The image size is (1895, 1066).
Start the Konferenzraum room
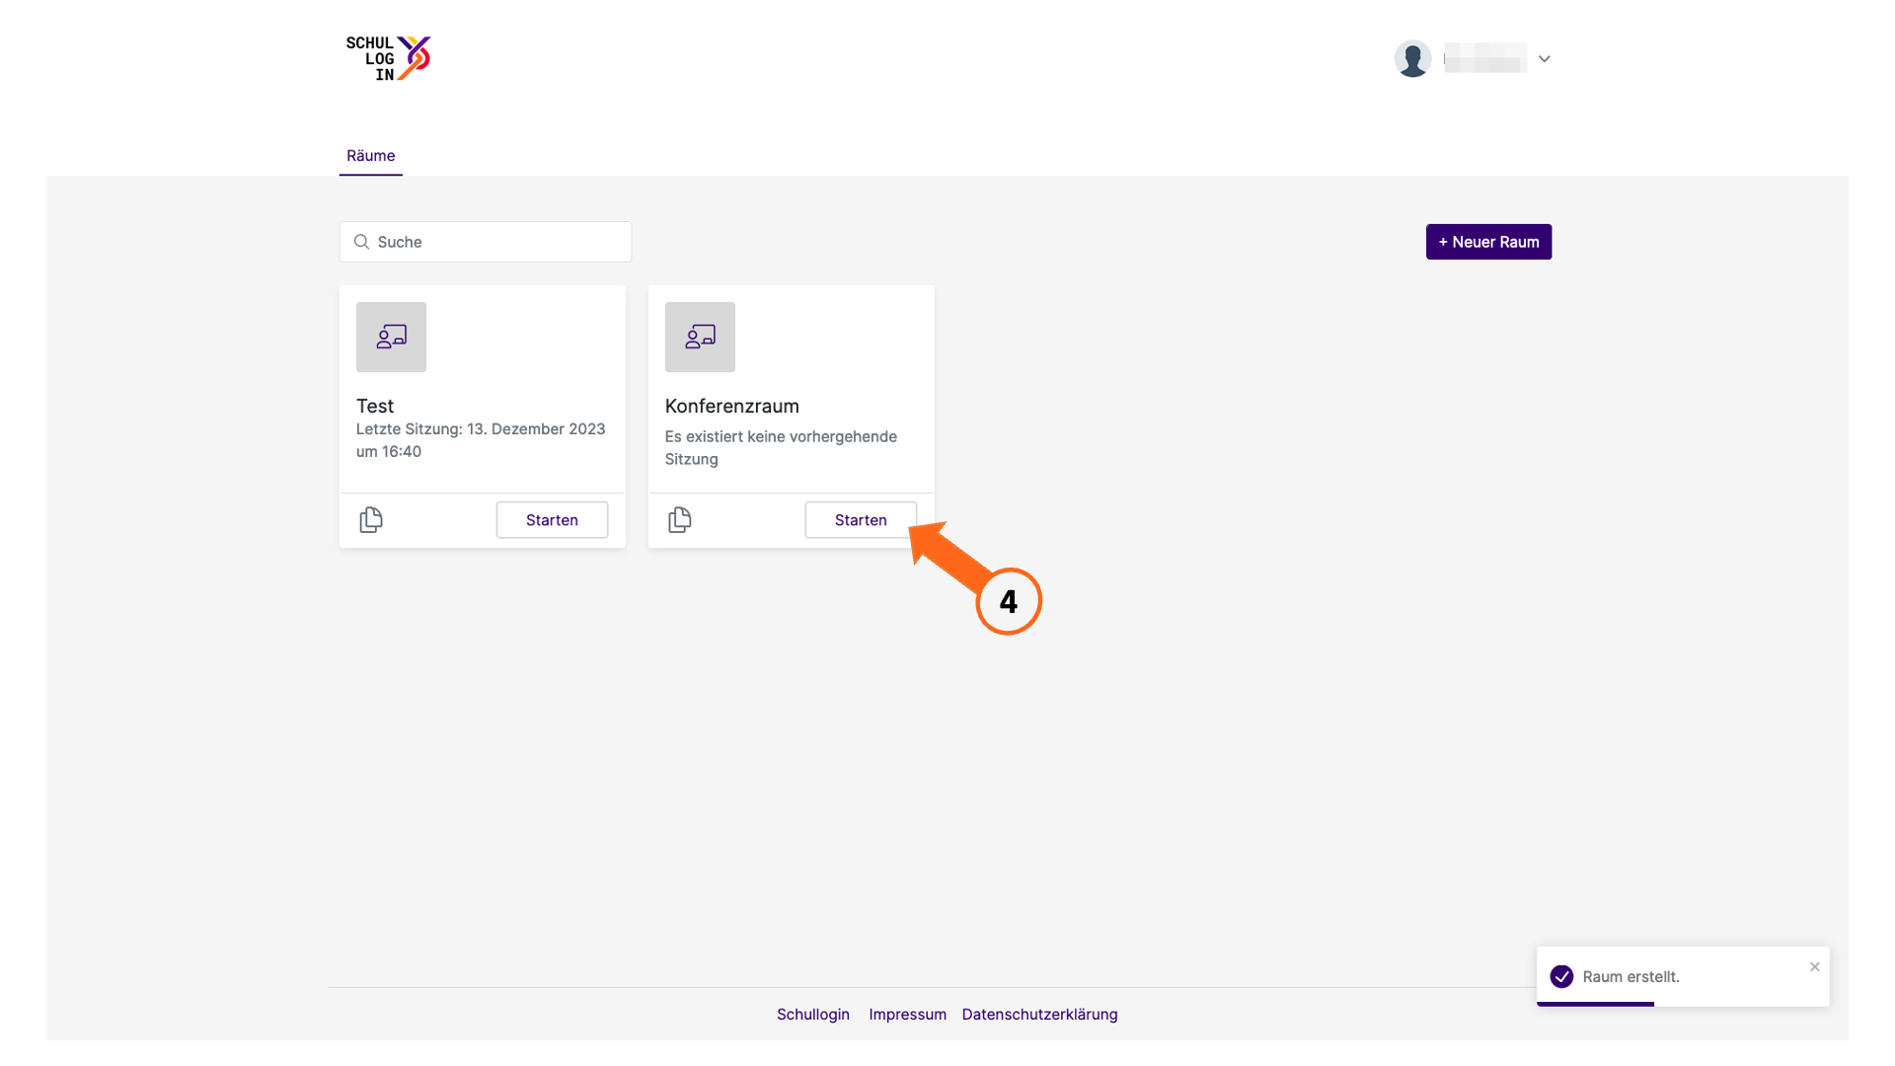tap(861, 520)
